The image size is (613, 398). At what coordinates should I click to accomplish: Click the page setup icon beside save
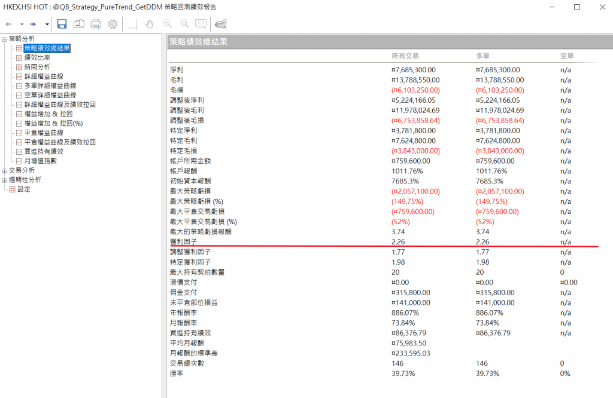click(x=79, y=24)
